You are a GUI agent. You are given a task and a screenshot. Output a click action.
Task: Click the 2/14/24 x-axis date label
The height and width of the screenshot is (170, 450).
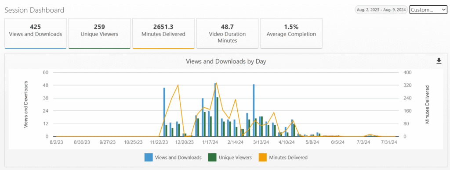236,142
